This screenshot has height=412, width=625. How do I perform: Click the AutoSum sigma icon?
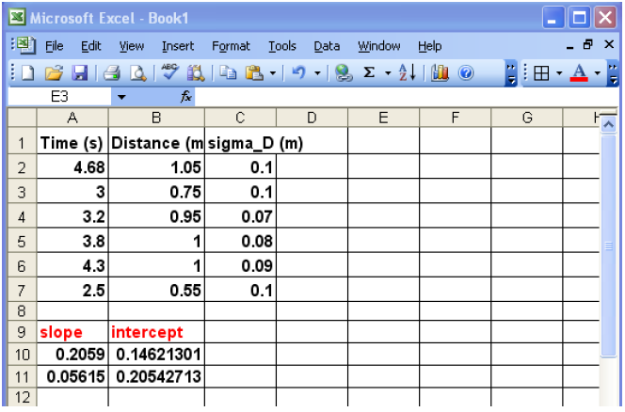pos(370,71)
